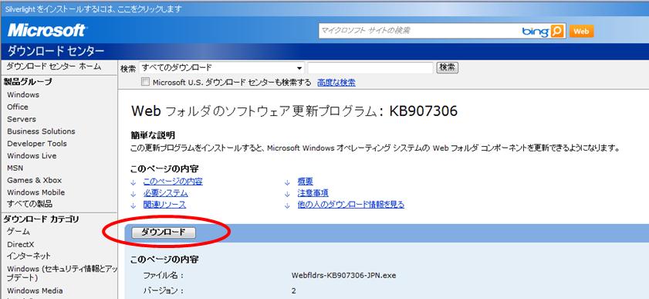This screenshot has width=649, height=299.
Task: Click down arrow icon beside 関連リソース
Action: 134,206
